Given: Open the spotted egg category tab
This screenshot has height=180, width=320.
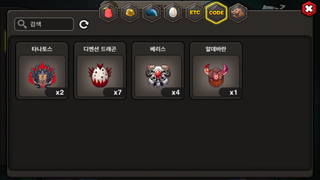Looking at the screenshot, I should click(x=173, y=13).
